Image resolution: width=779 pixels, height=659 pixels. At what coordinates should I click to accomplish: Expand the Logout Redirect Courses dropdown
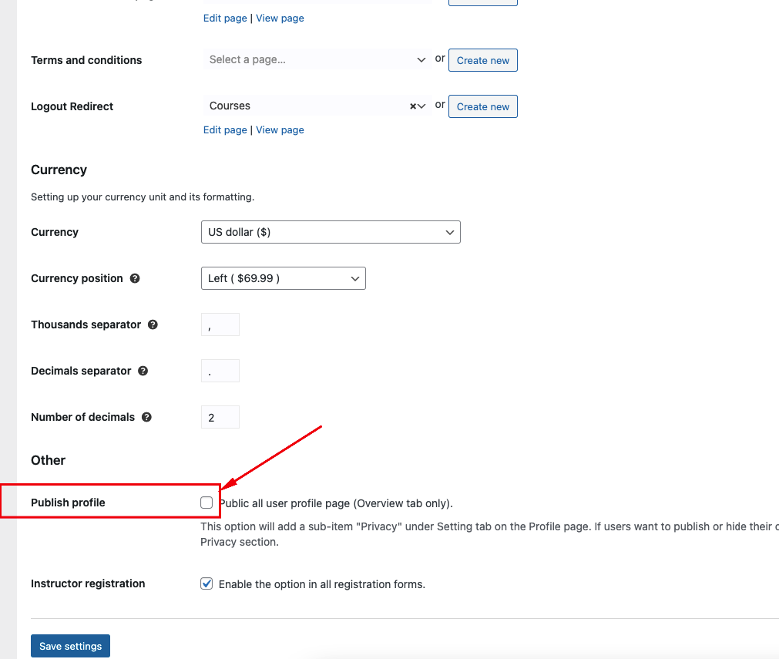tap(317, 106)
